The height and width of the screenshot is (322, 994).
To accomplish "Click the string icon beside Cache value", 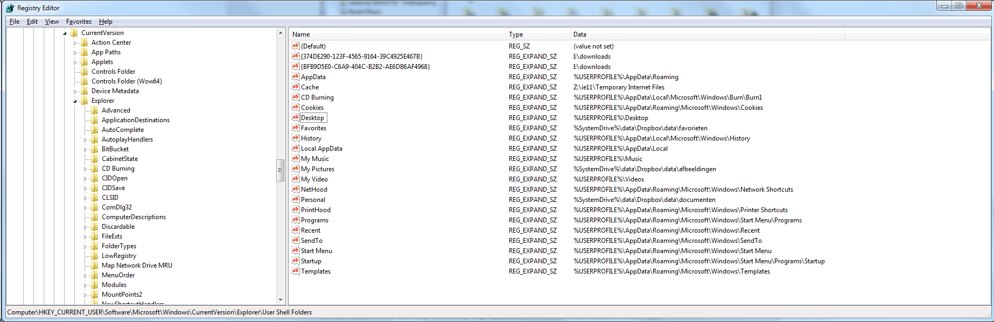I will tap(295, 87).
